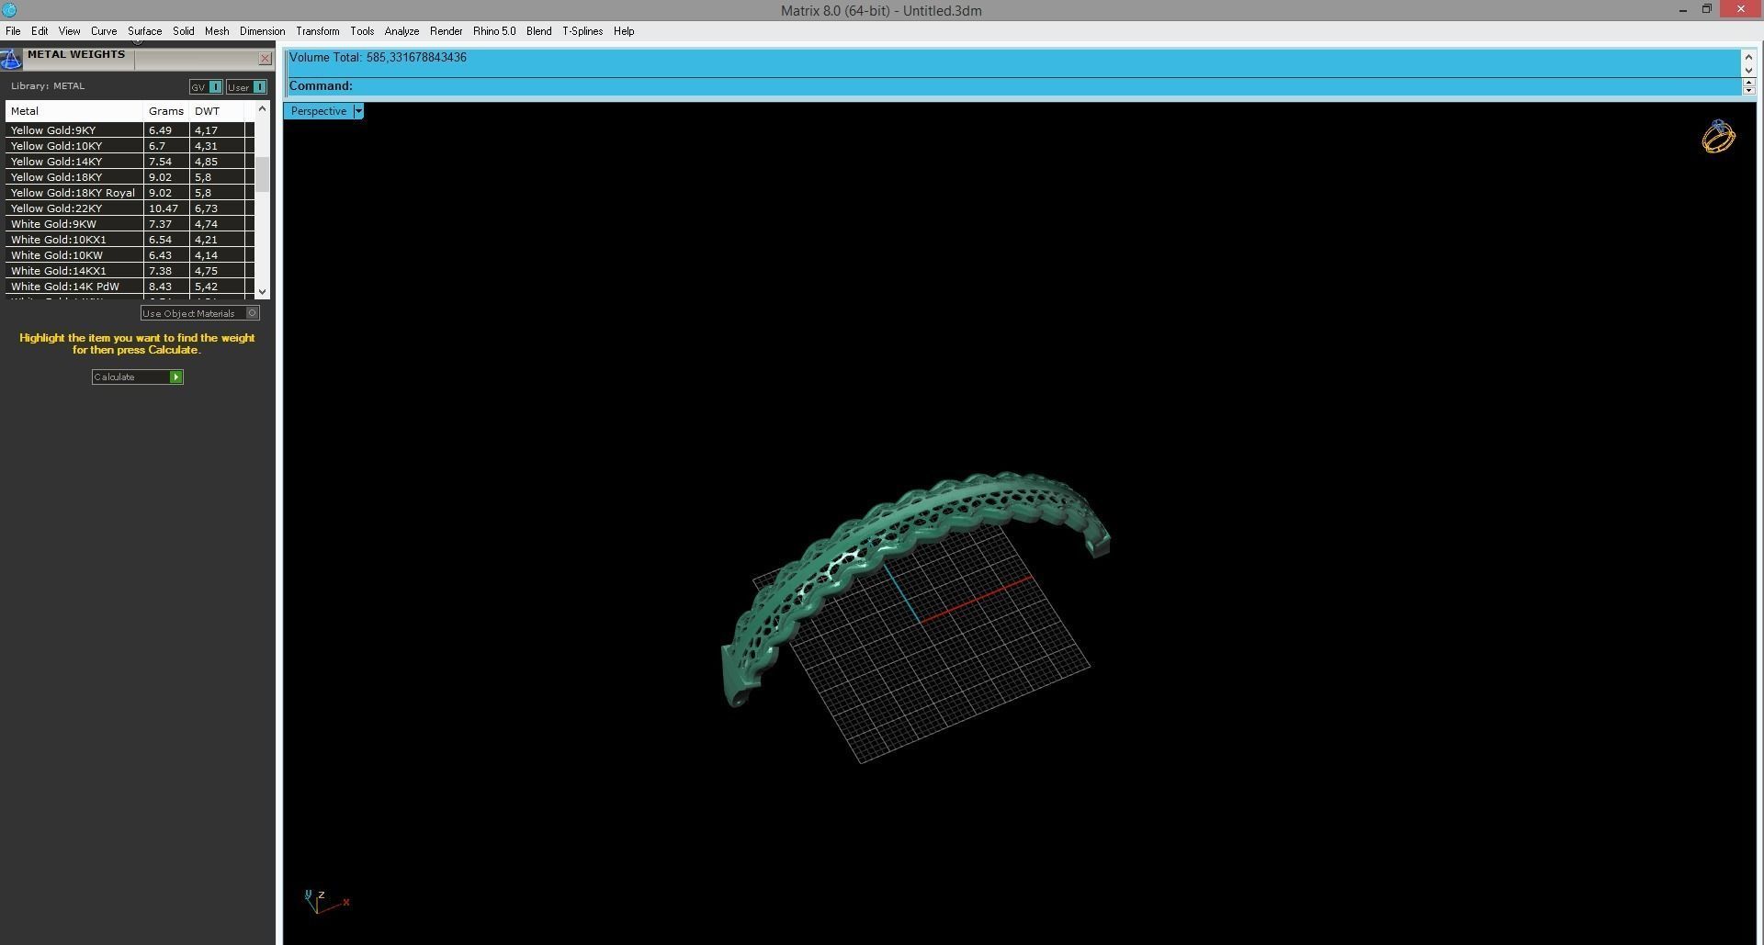Click the Grams column header
Screen dimensions: 1764x945
(x=166, y=111)
